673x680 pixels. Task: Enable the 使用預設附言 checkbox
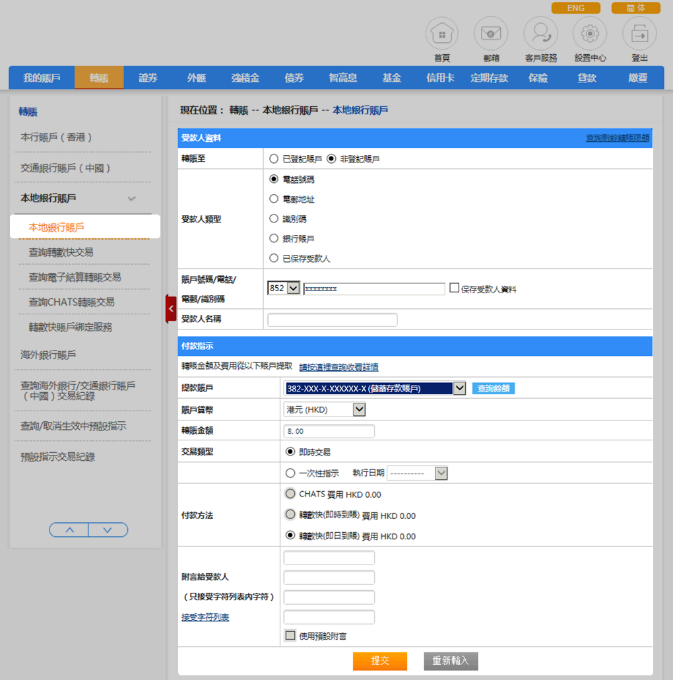tap(290, 636)
